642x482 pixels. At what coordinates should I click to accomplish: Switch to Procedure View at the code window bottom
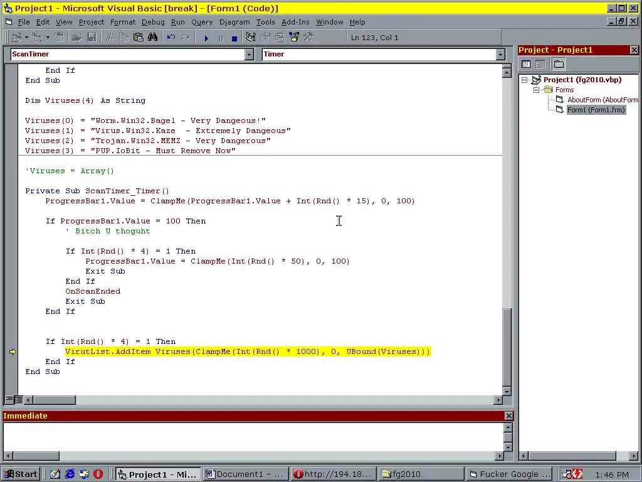click(9, 399)
